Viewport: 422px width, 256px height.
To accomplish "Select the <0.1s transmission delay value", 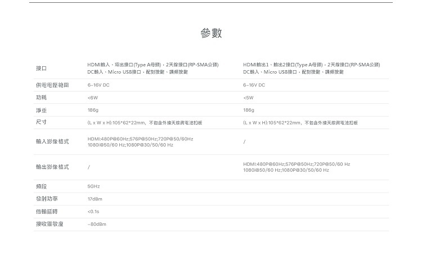I will 93,212.
